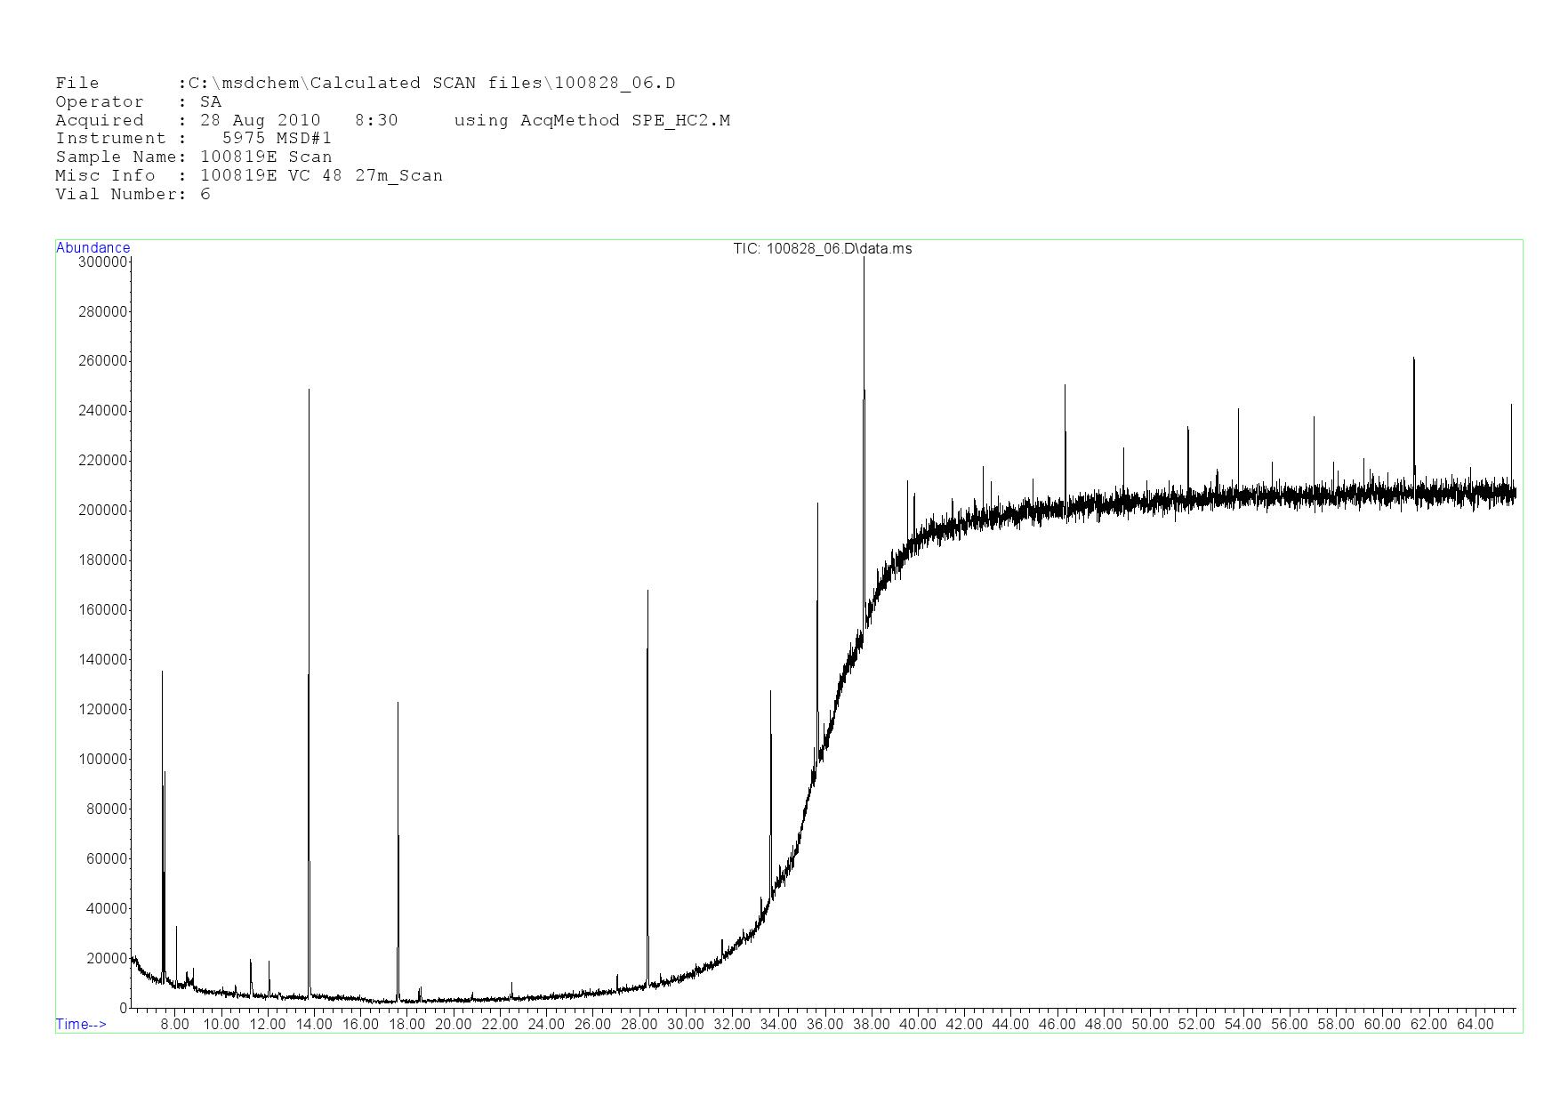Screen dimensions: 1560x1103
Task: Click the Abundance axis label
Action: [x=92, y=248]
